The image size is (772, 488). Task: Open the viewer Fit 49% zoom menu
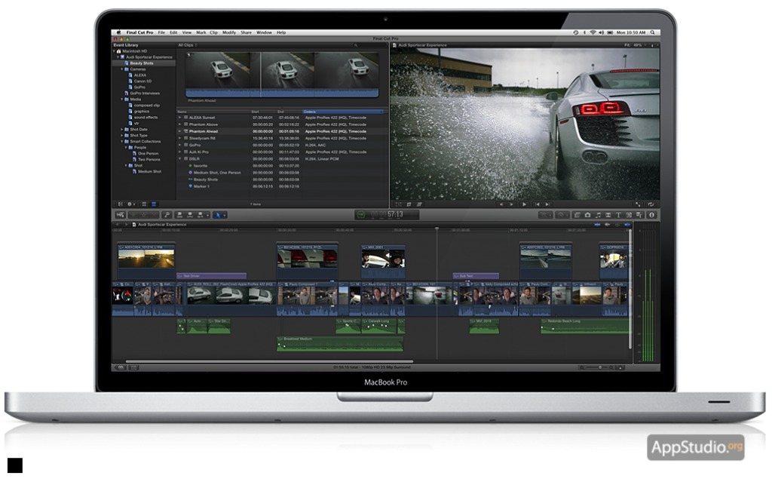(x=636, y=45)
